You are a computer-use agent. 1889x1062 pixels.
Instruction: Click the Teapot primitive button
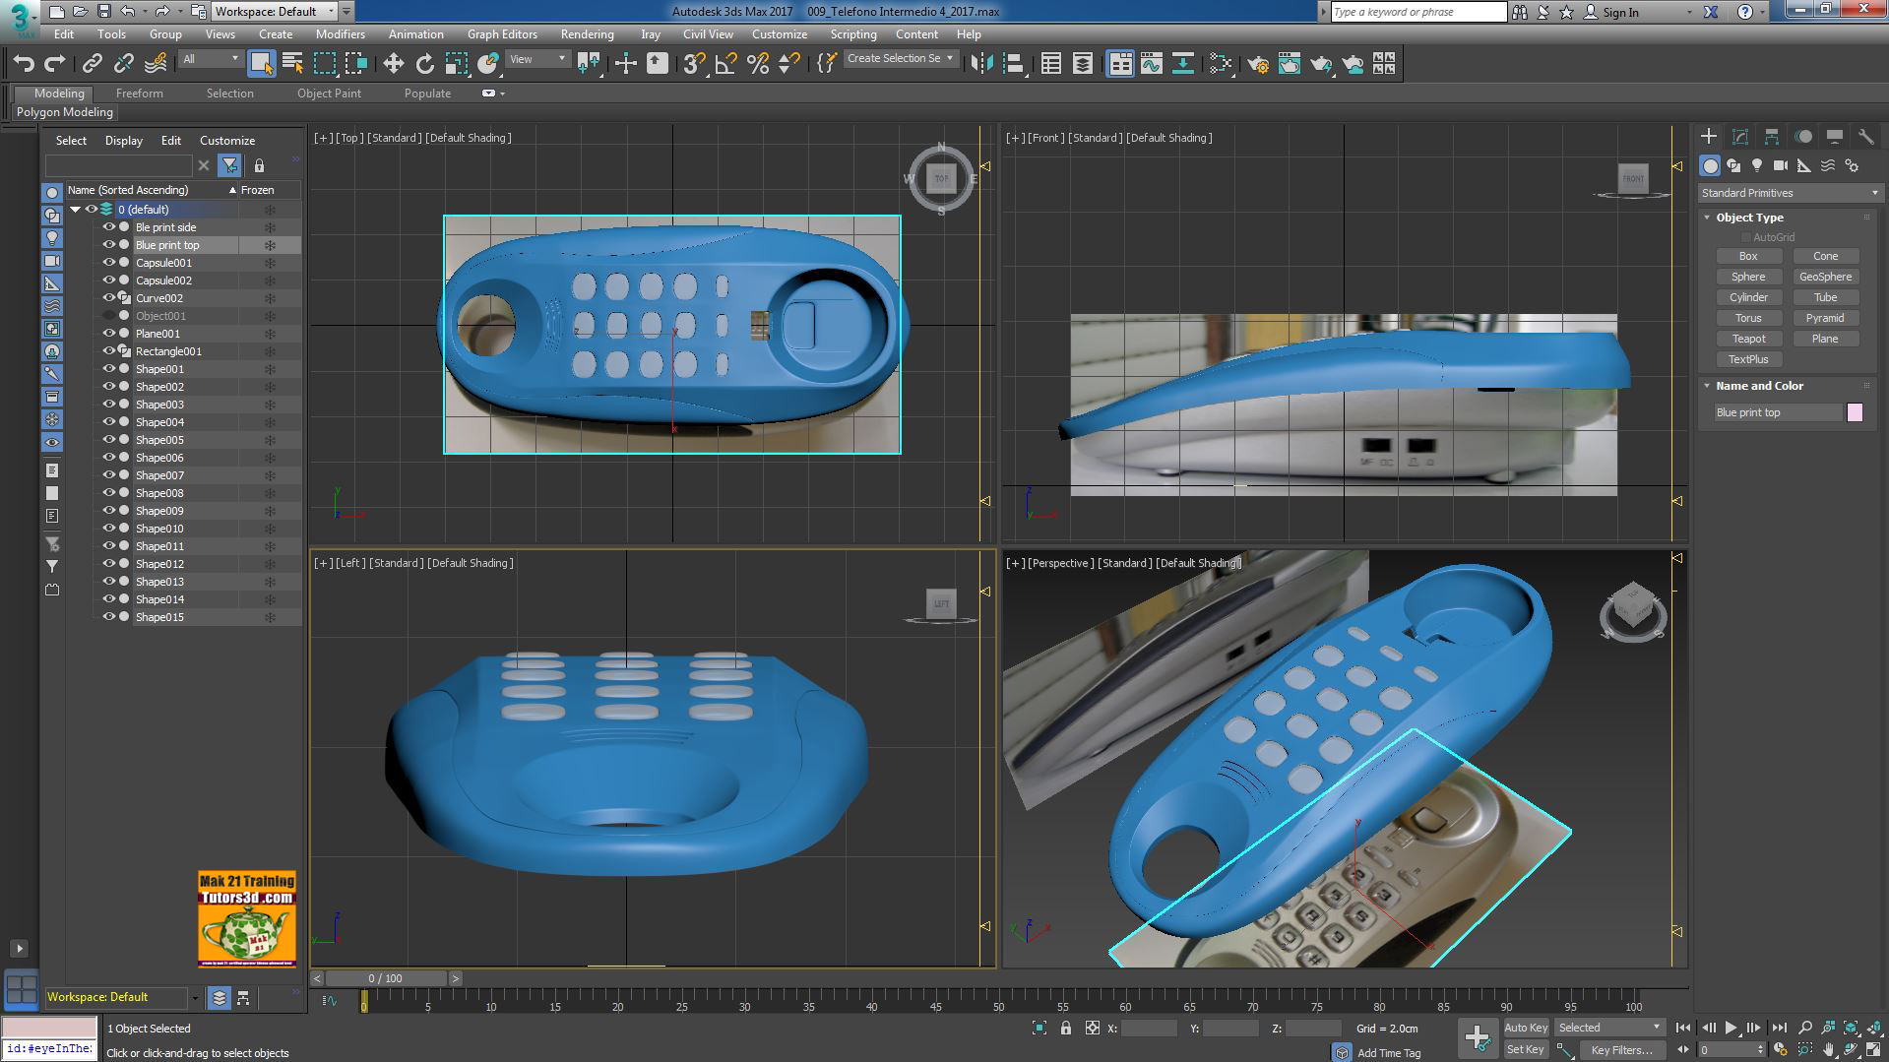pyautogui.click(x=1748, y=338)
